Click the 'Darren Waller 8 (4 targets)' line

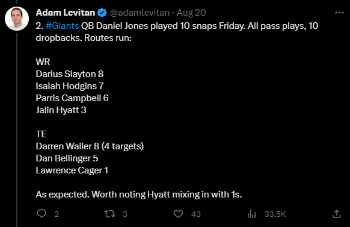coord(90,146)
